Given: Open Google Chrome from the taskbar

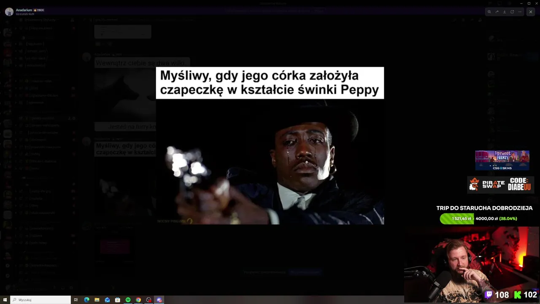Looking at the screenshot, I should [x=138, y=300].
